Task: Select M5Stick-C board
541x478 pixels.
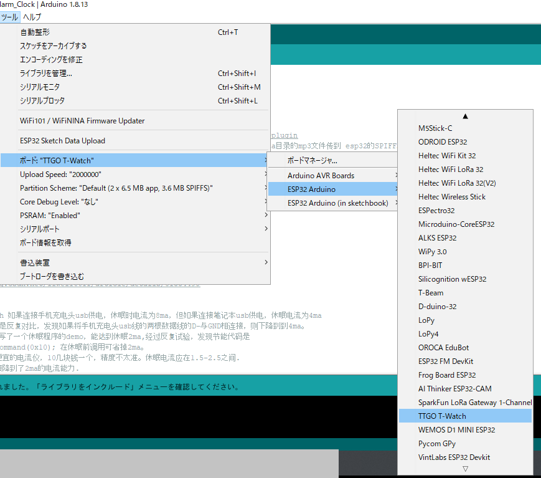Action: coord(465,128)
